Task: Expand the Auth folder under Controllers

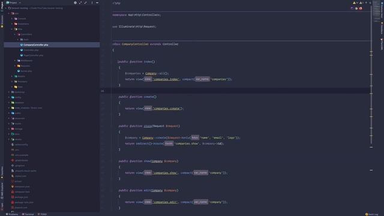Action: pyautogui.click(x=18, y=40)
